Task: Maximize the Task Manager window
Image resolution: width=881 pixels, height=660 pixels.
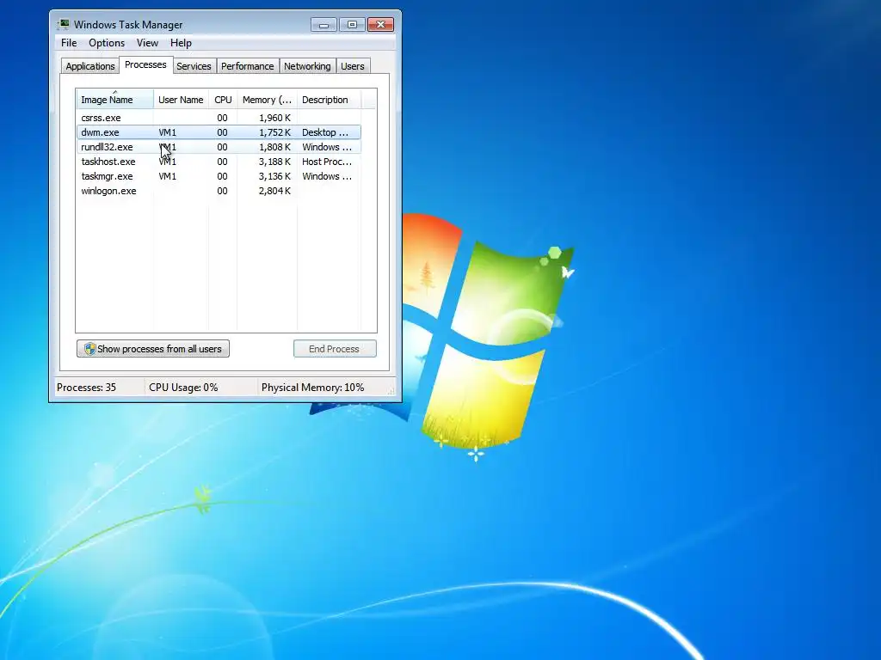Action: click(x=352, y=25)
